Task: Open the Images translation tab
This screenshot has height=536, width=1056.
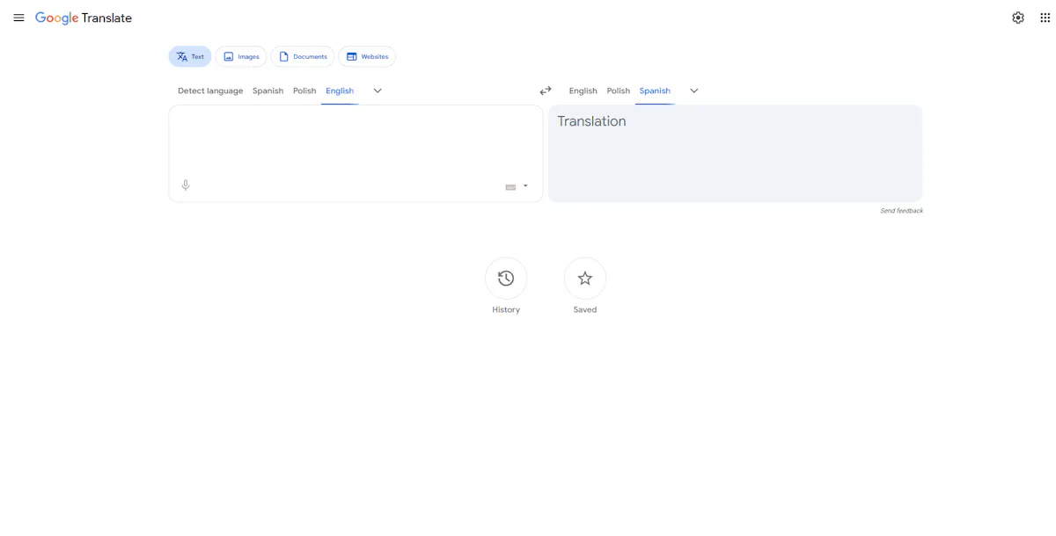Action: (x=240, y=56)
